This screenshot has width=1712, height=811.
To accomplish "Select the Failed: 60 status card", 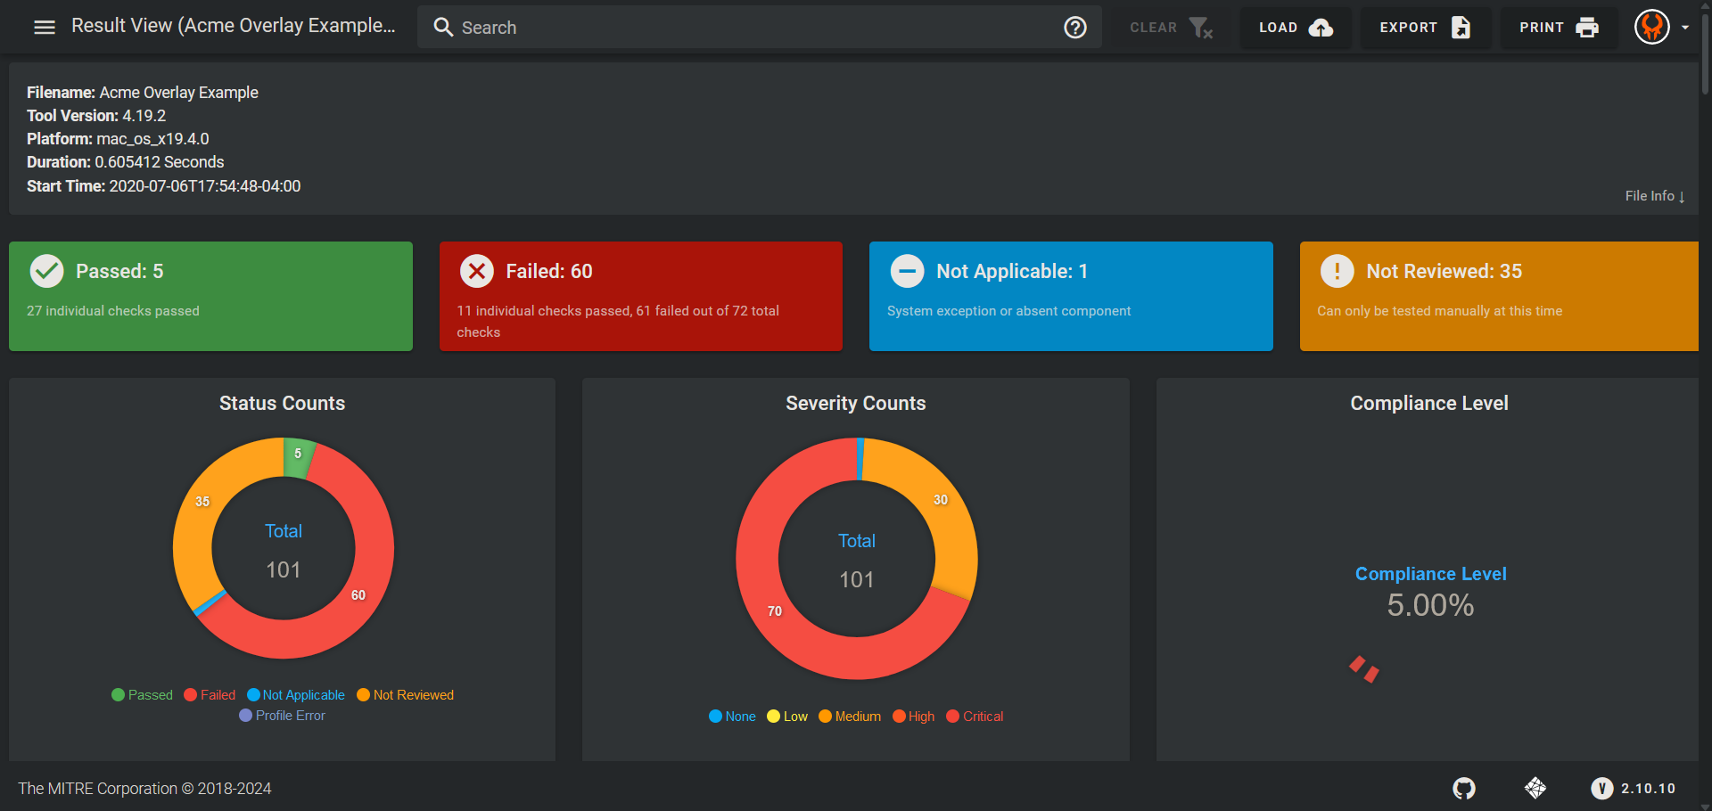I will point(640,296).
